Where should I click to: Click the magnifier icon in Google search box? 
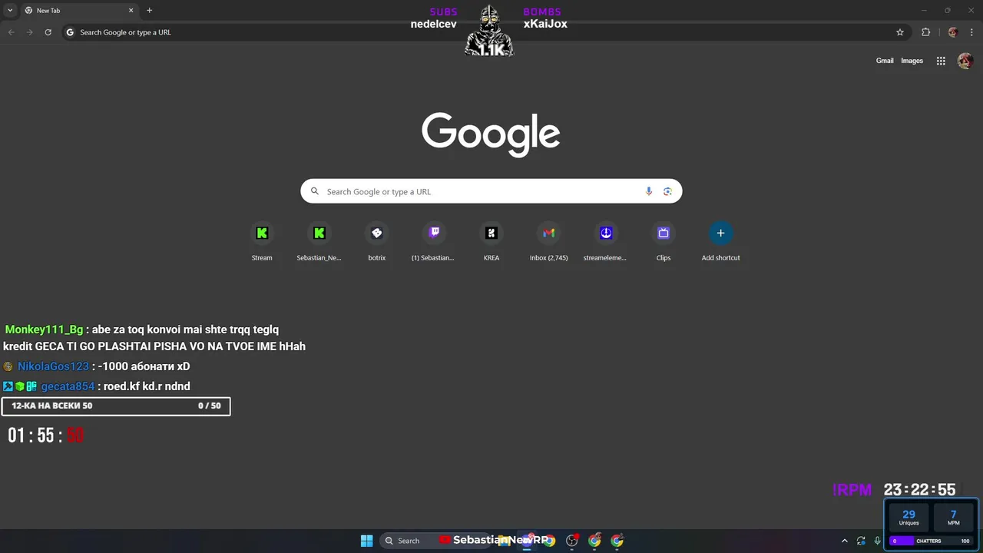tap(314, 191)
